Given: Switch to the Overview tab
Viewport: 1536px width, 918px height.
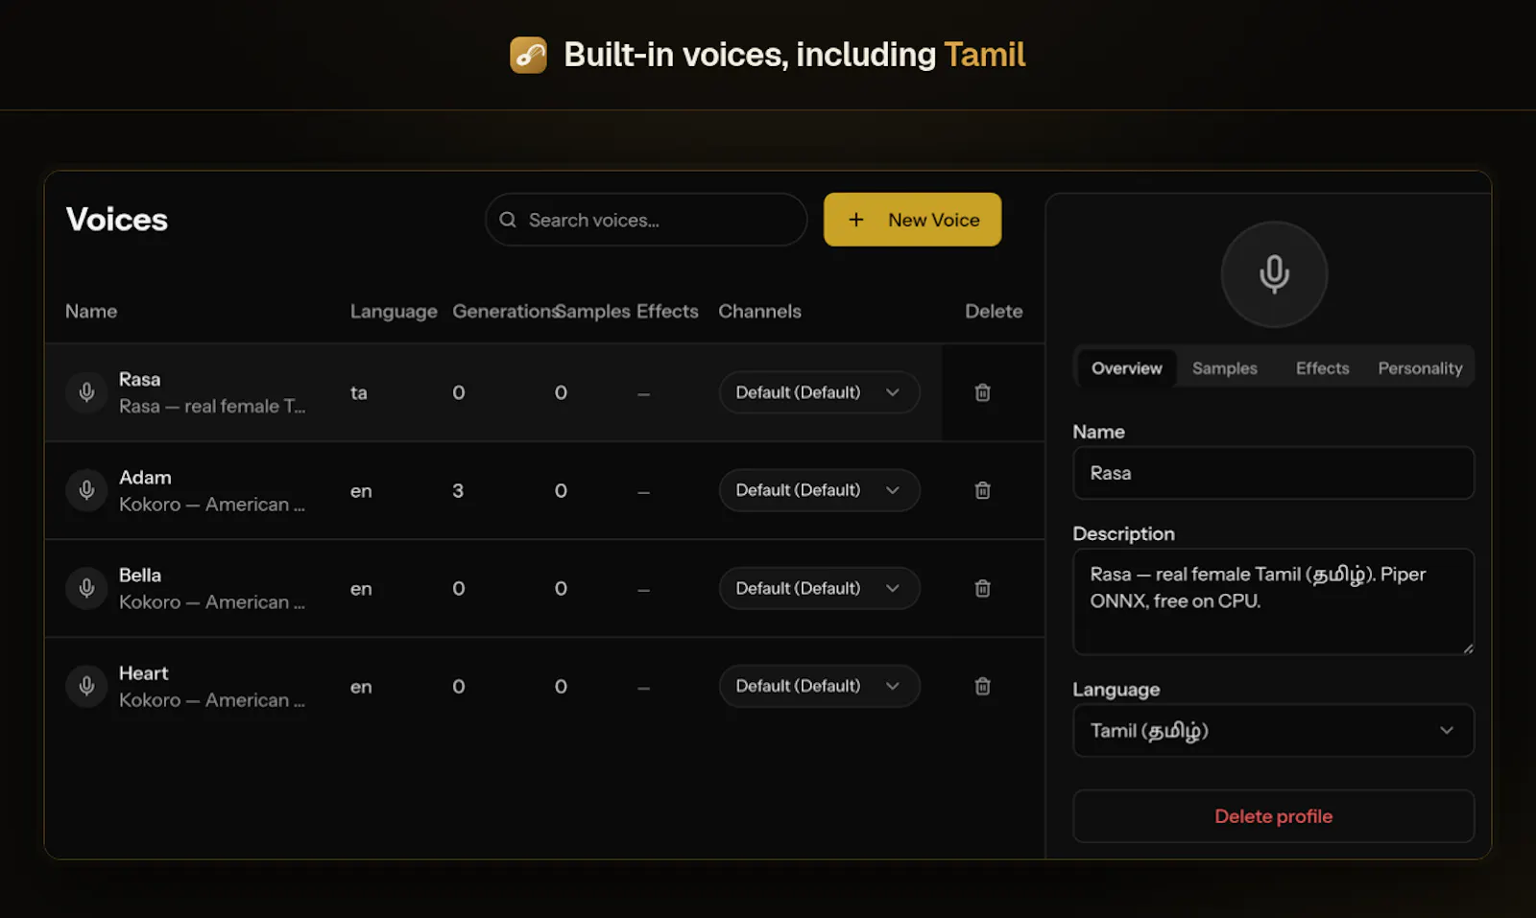Looking at the screenshot, I should [1127, 368].
